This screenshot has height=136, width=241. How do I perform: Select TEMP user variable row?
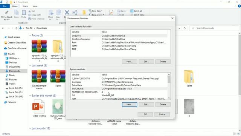[x=119, y=46]
